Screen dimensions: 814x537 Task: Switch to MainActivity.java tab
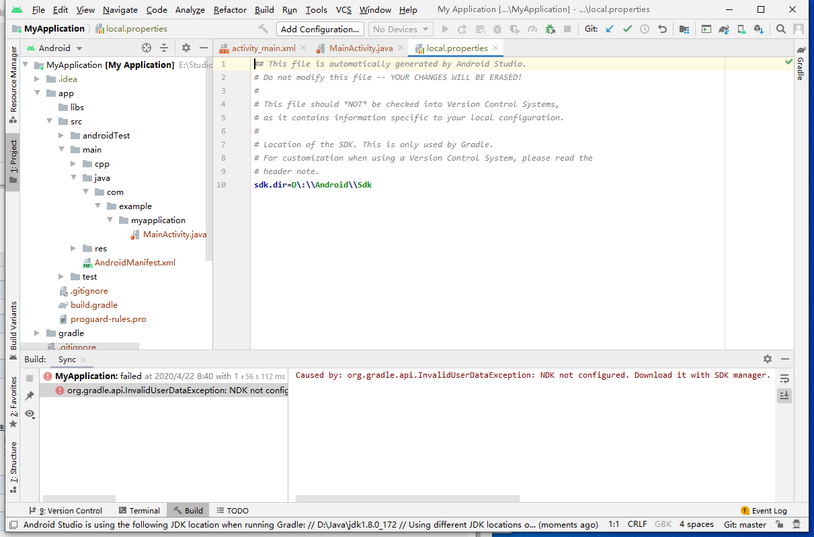(361, 48)
